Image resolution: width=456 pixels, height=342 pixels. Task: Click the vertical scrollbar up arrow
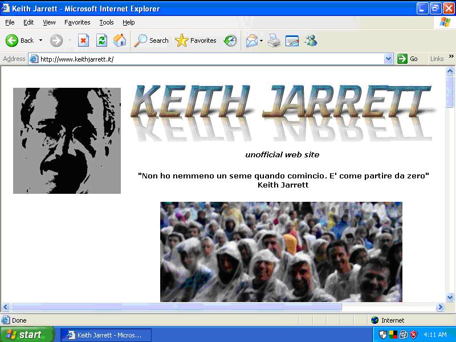(x=450, y=71)
